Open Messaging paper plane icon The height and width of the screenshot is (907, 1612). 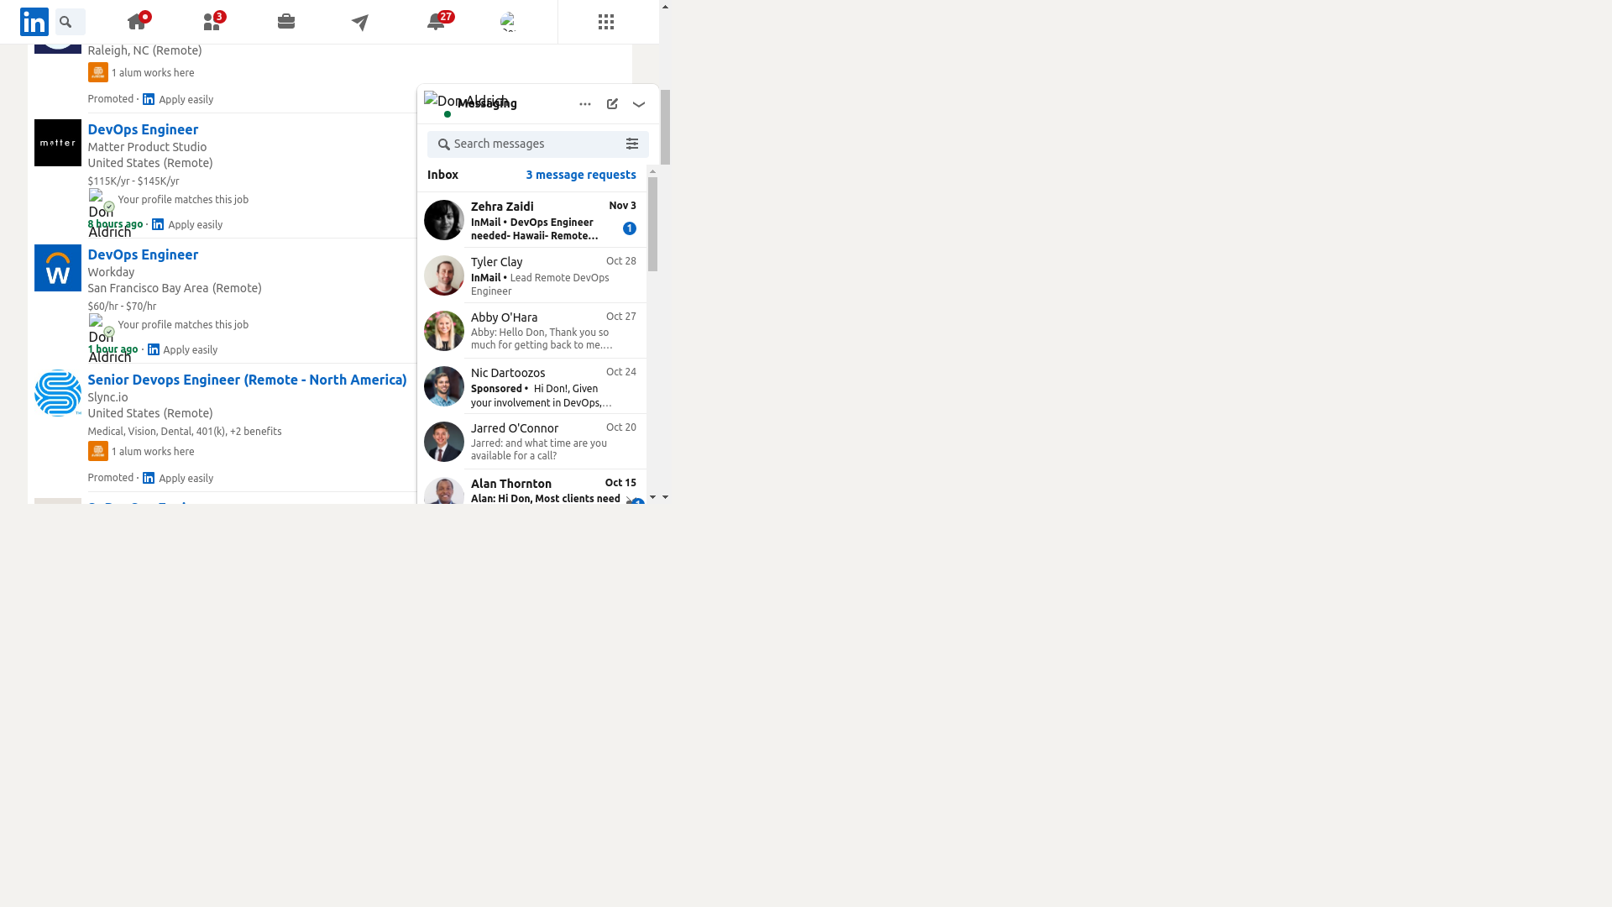point(360,23)
